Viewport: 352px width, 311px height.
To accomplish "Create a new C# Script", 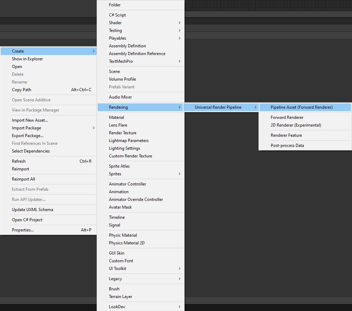I will tap(117, 15).
